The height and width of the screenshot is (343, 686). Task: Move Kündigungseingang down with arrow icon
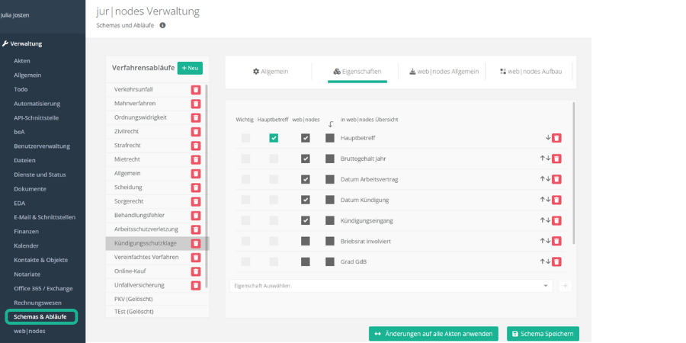point(548,220)
